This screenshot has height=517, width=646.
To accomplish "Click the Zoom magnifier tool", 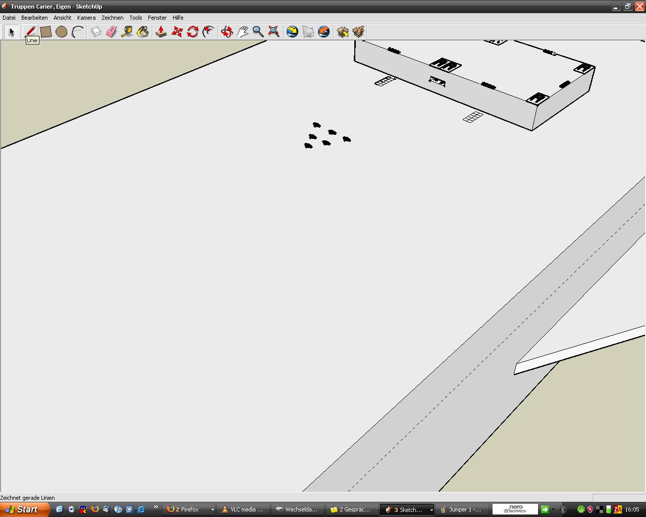I will [x=258, y=32].
